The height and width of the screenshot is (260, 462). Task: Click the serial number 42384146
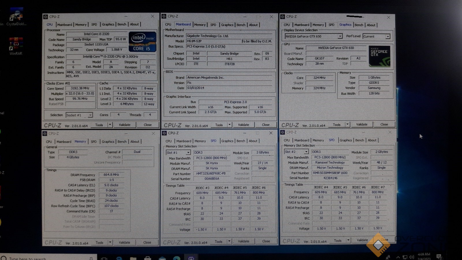click(x=330, y=178)
